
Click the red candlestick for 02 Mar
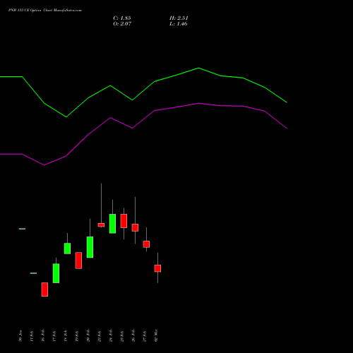[157, 268]
